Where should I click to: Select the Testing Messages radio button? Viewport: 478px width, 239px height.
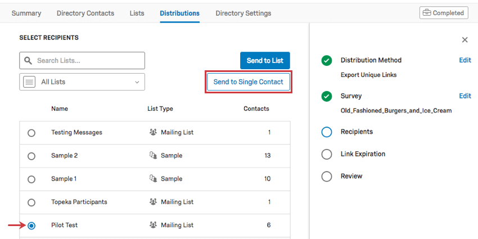(x=31, y=133)
